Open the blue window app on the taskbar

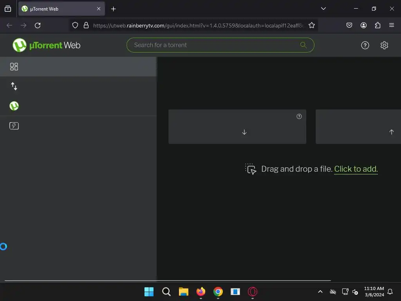[235, 292]
